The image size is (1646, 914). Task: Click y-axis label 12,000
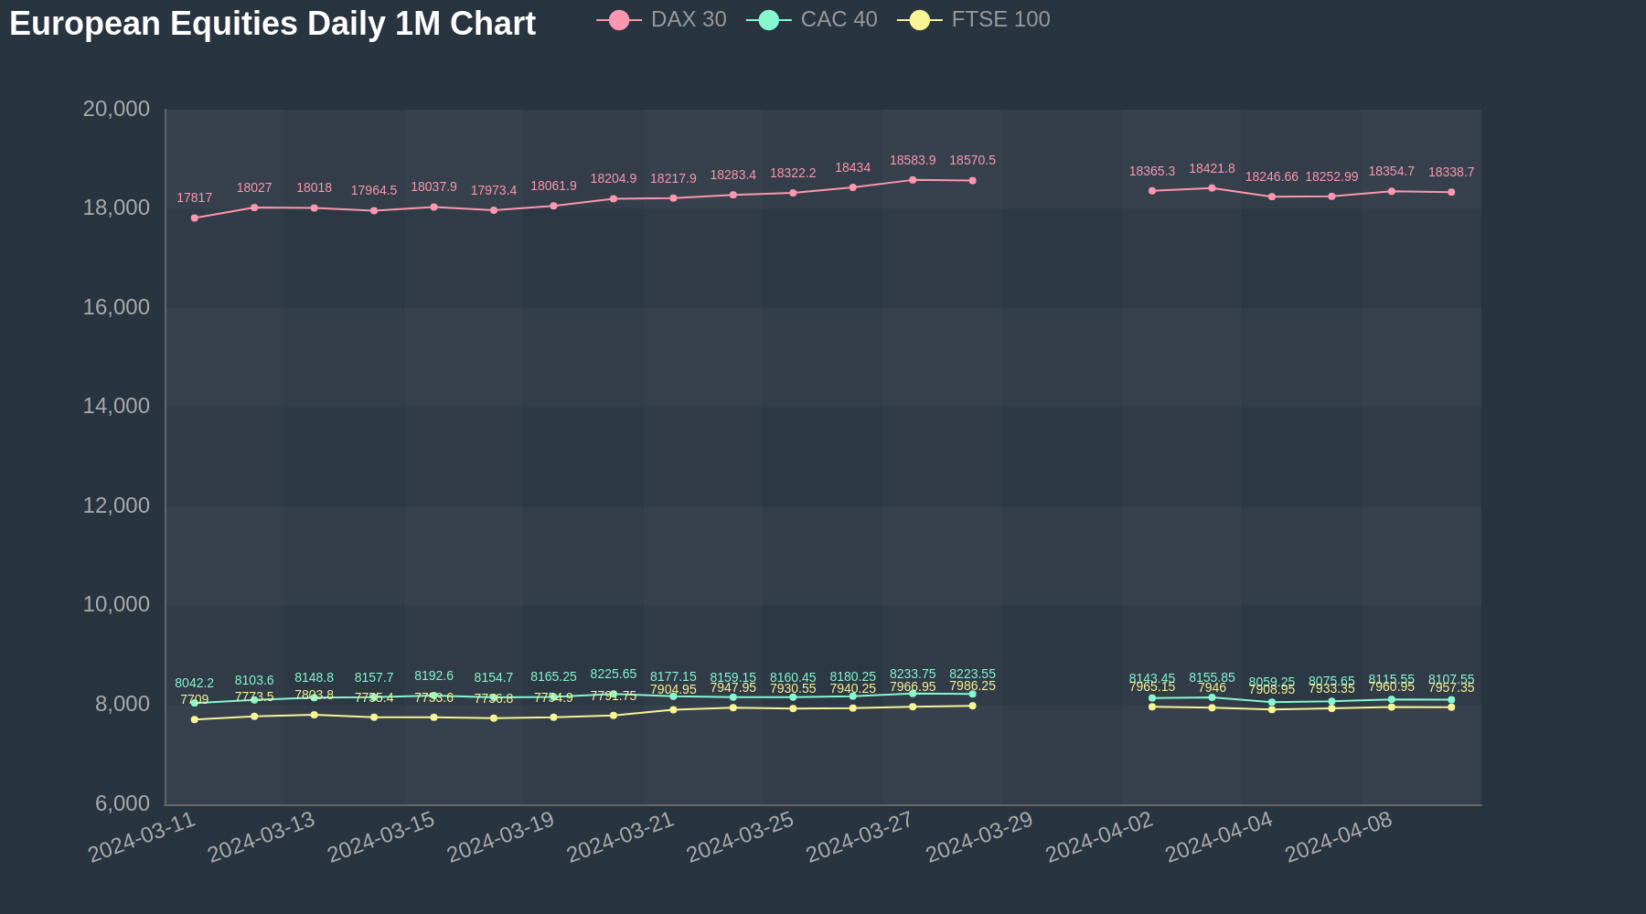[x=116, y=506]
